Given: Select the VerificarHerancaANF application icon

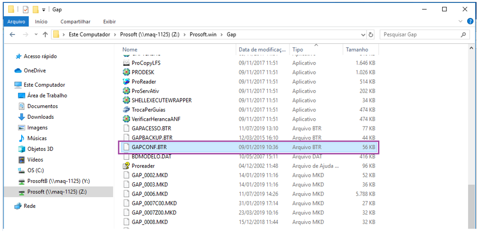Looking at the screenshot, I should pyautogui.click(x=126, y=119).
